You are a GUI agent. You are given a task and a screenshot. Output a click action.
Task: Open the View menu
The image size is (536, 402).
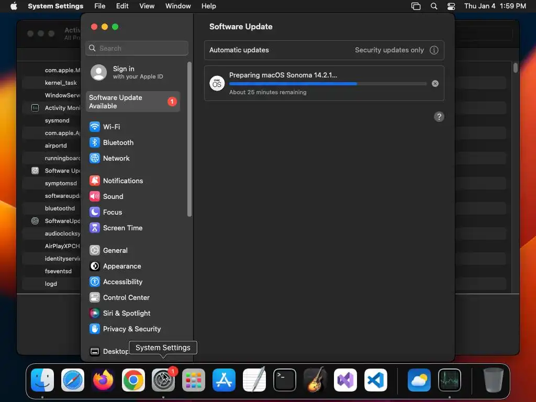click(x=147, y=6)
